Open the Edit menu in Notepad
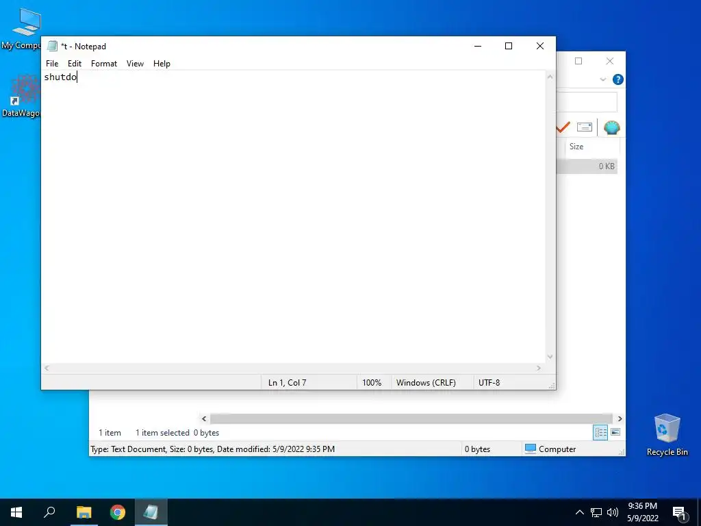This screenshot has width=701, height=526. (74, 64)
